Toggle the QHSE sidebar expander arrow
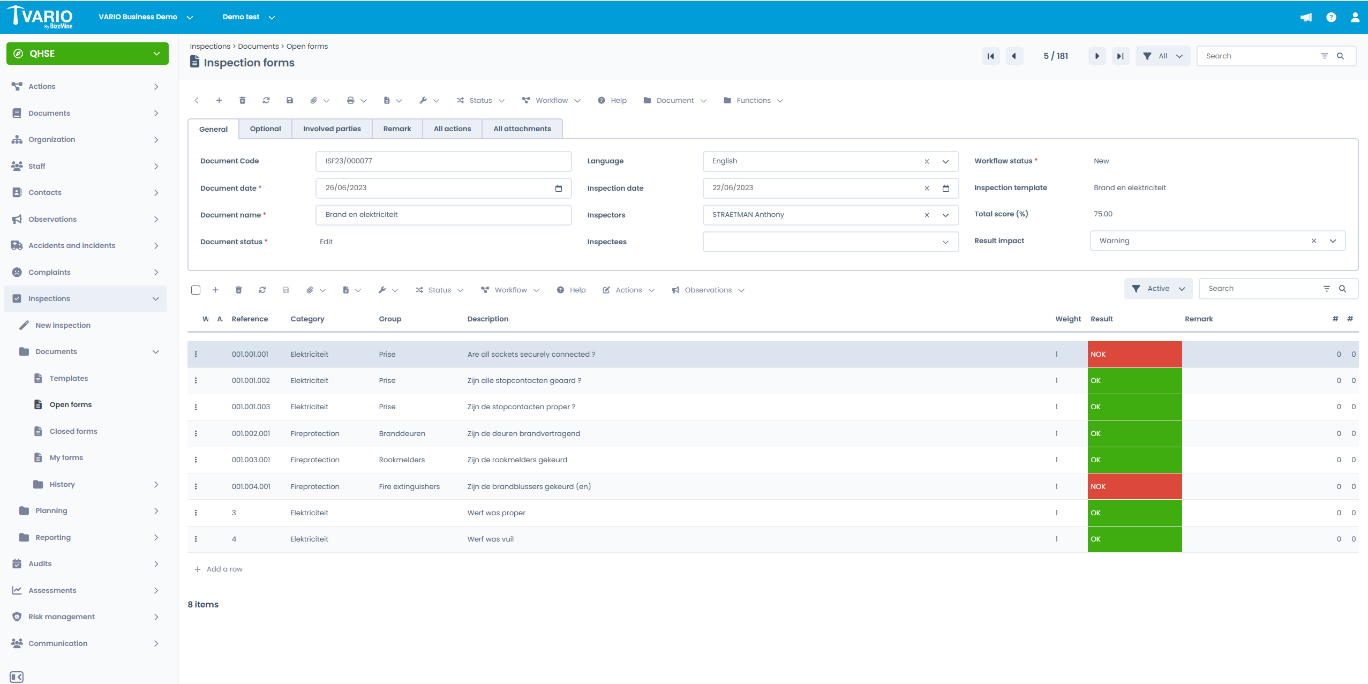Viewport: 1368px width, 684px height. pos(157,53)
